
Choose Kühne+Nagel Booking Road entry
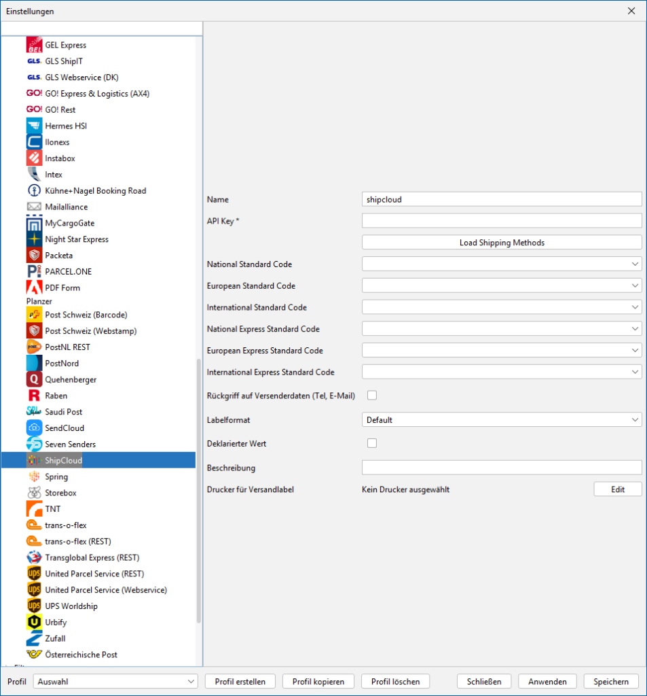click(x=95, y=191)
